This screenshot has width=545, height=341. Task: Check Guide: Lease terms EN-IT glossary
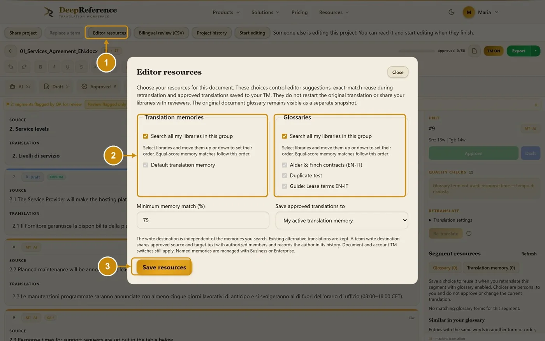[x=285, y=186]
